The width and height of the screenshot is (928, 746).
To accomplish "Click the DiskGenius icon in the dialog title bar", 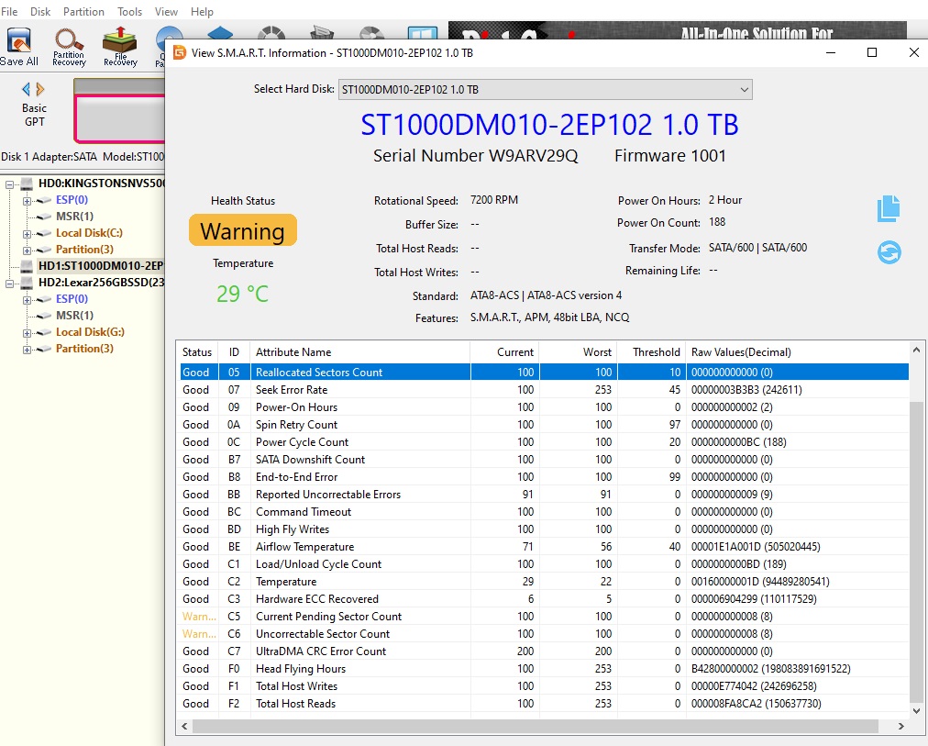I will point(180,52).
